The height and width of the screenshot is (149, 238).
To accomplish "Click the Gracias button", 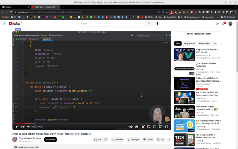I will 148,139.
